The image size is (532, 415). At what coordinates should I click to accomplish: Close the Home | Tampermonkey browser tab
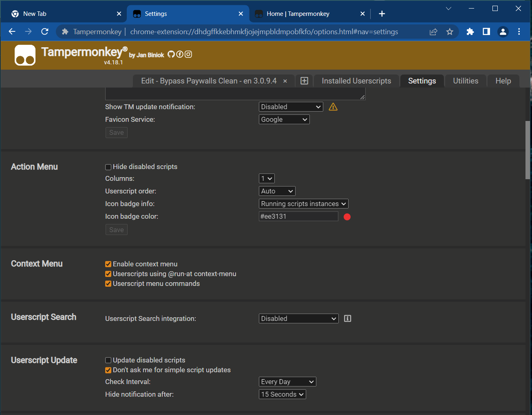click(362, 14)
